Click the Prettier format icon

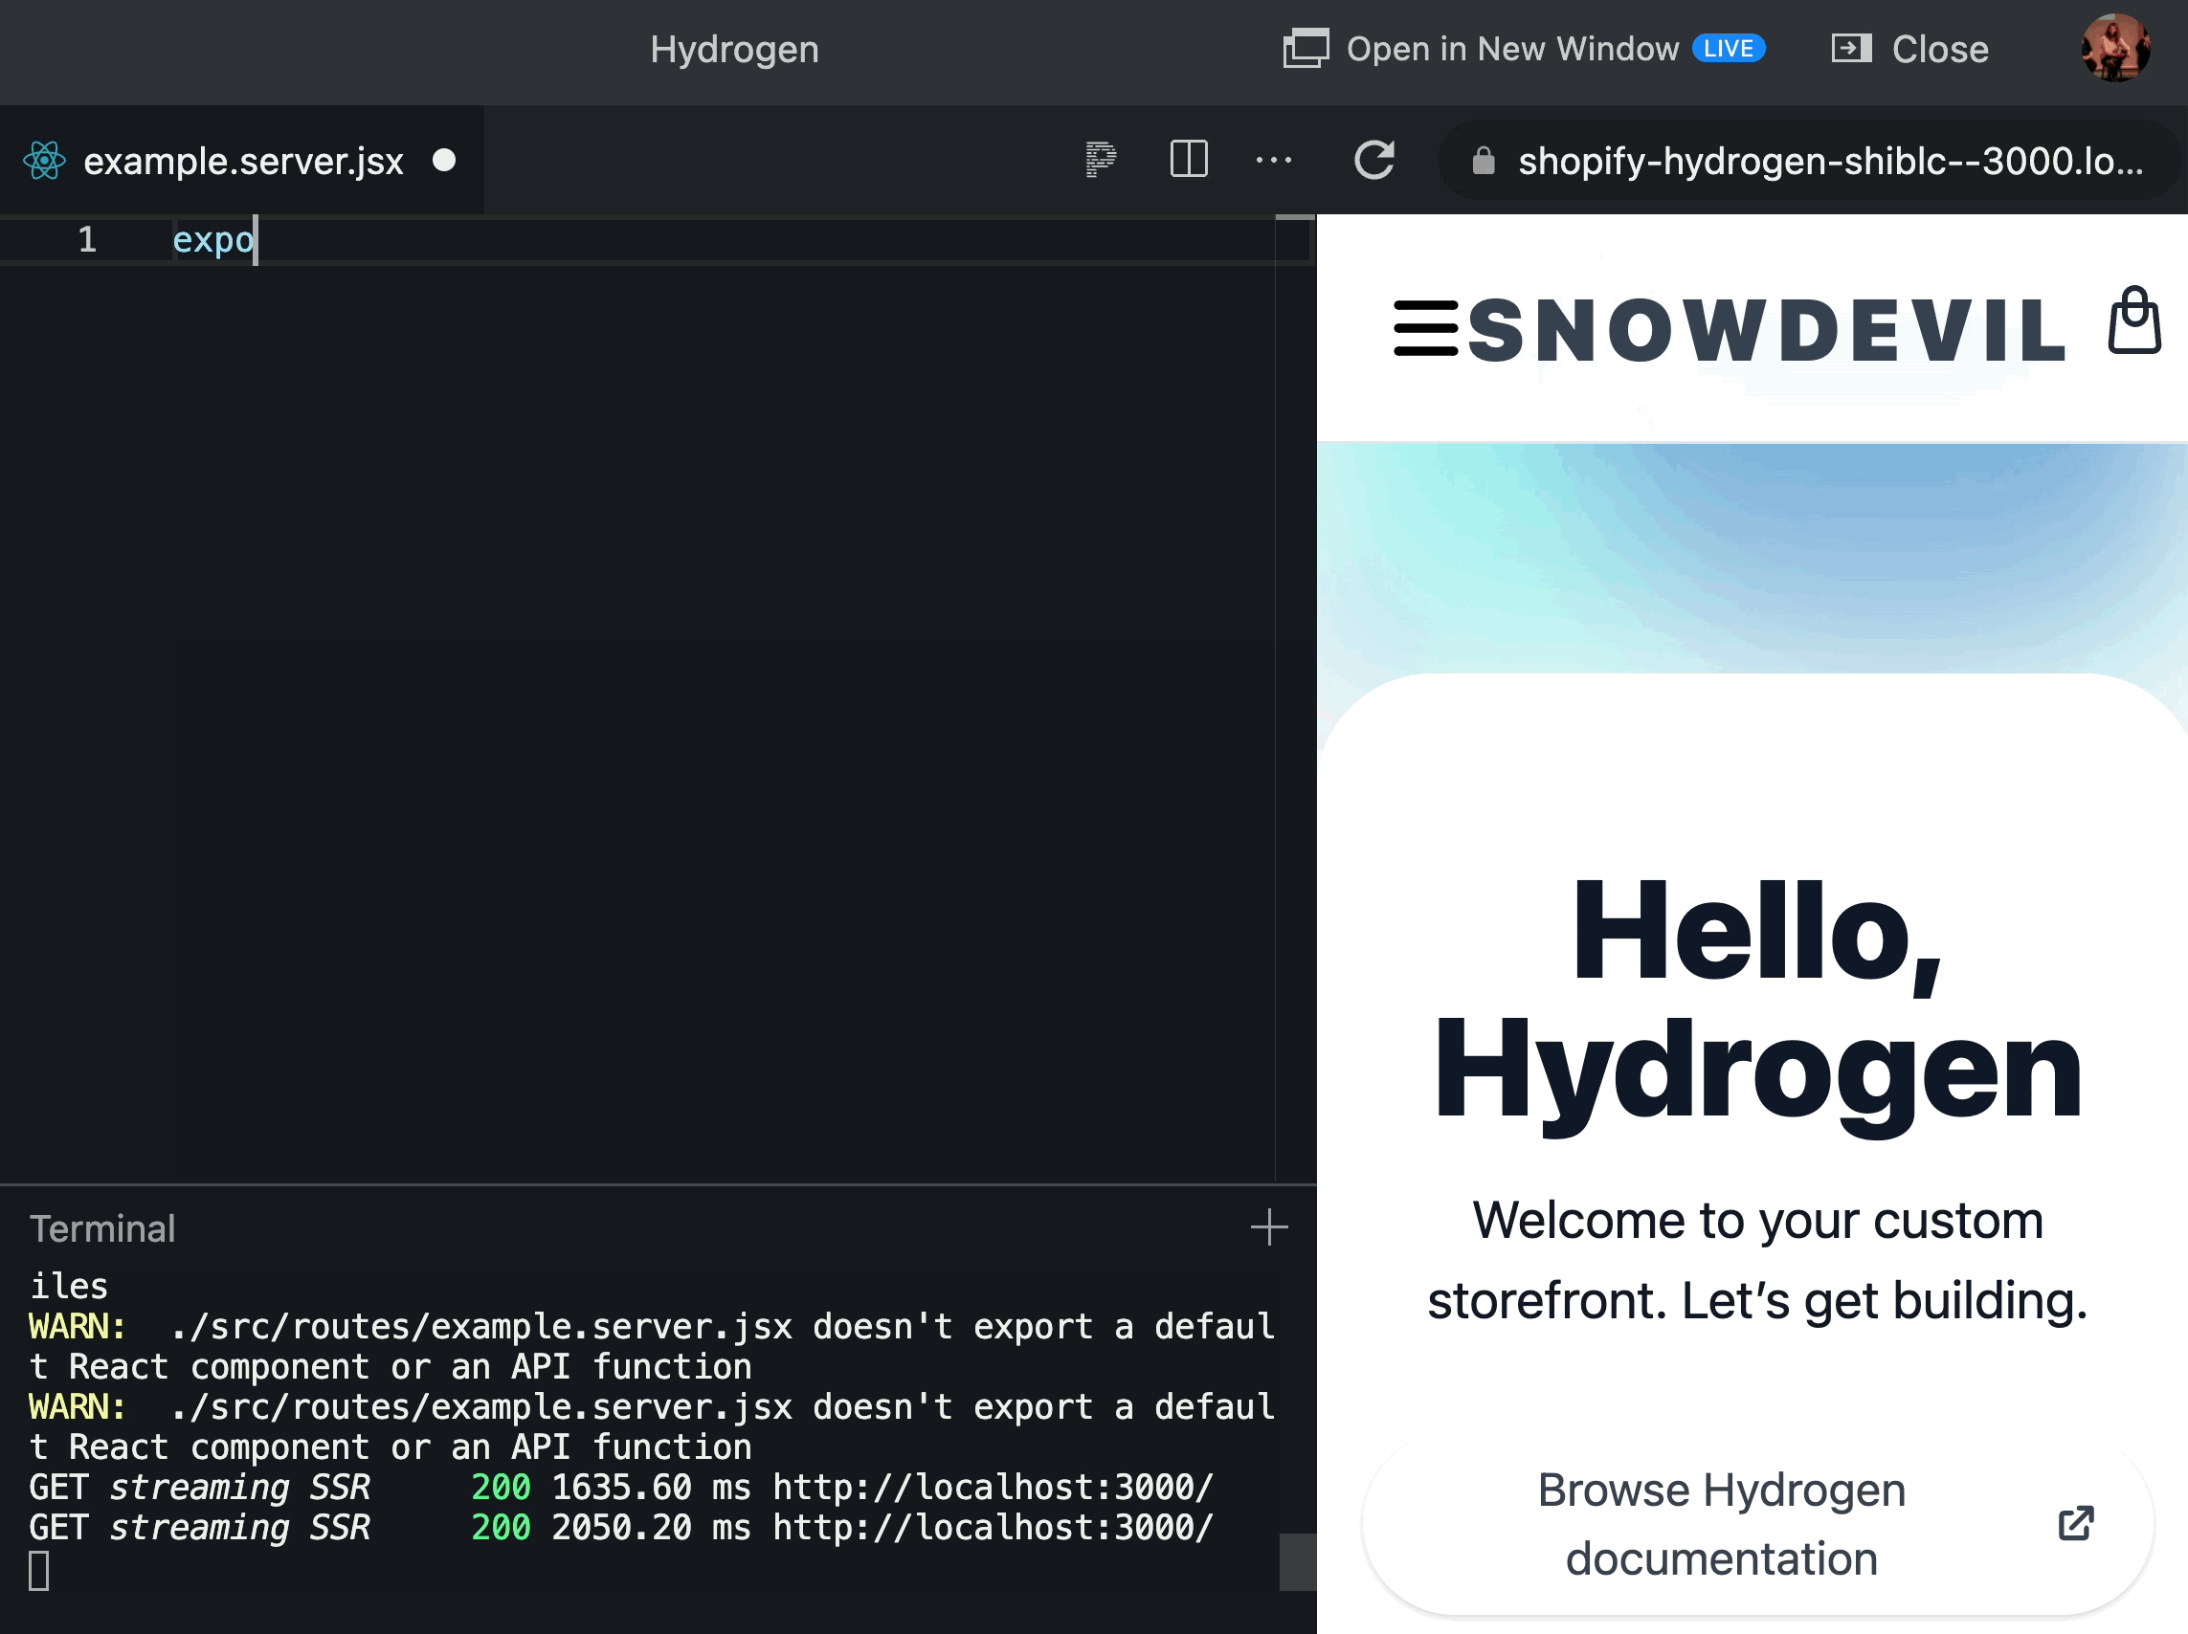pyautogui.click(x=1100, y=159)
